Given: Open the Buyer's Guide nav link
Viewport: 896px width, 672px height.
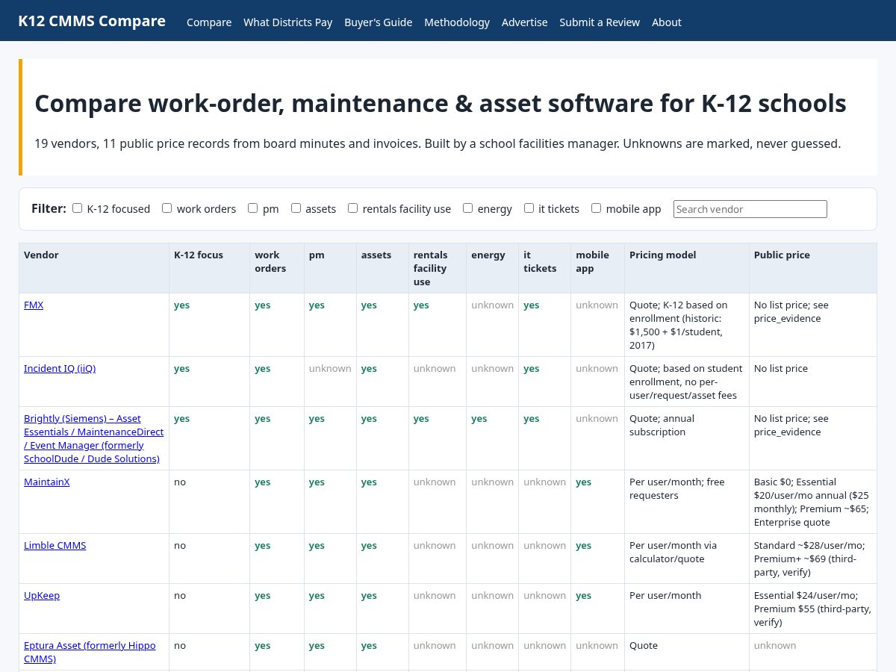Looking at the screenshot, I should coord(378,22).
